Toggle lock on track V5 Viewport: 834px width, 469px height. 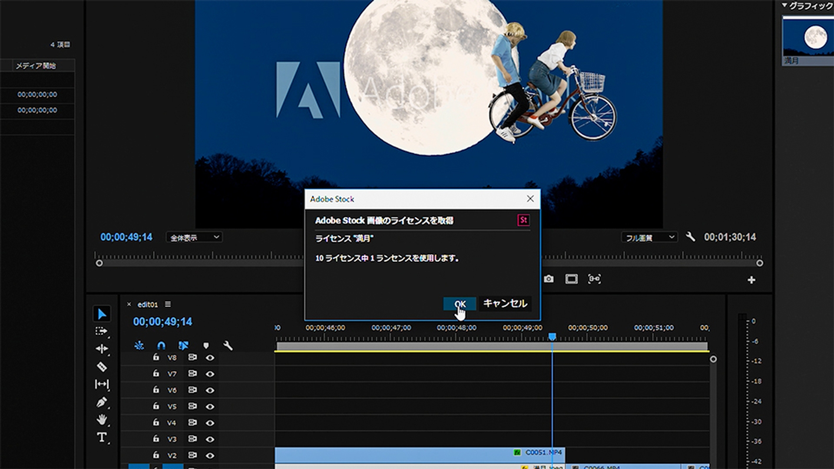pos(156,406)
